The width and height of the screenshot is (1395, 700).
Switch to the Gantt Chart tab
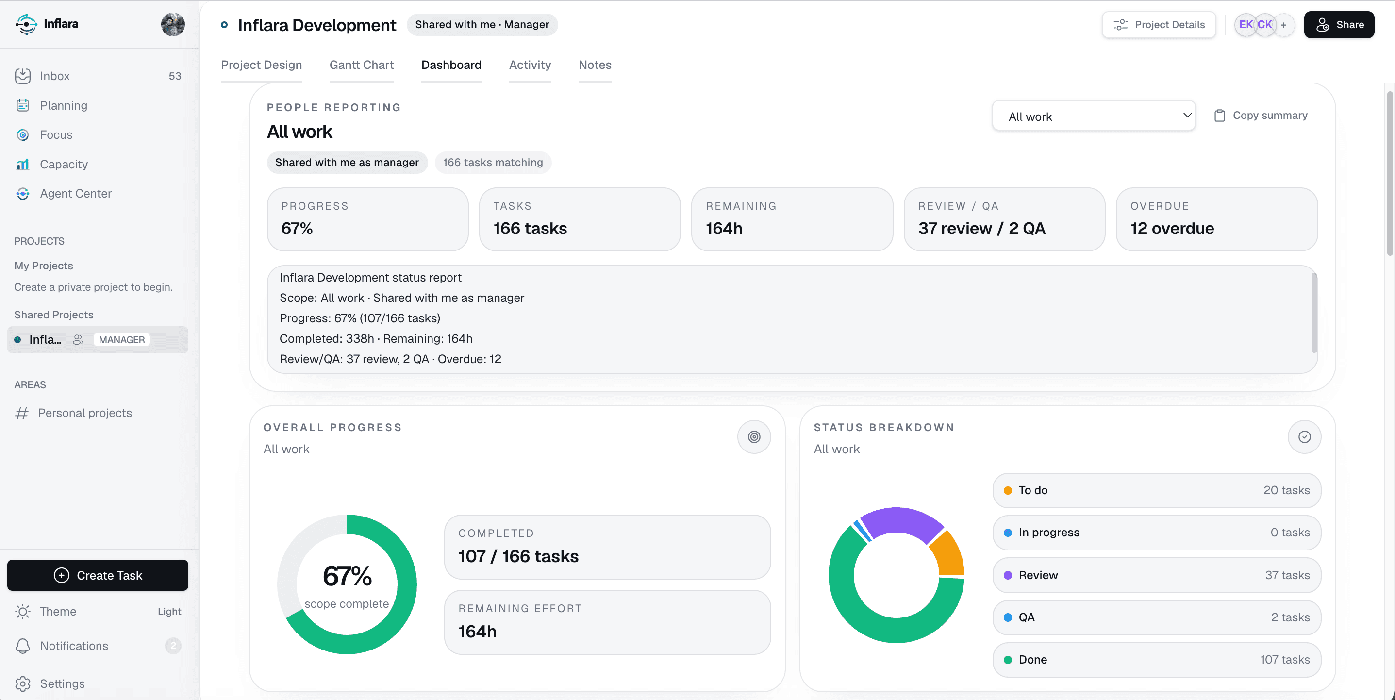[x=361, y=65]
